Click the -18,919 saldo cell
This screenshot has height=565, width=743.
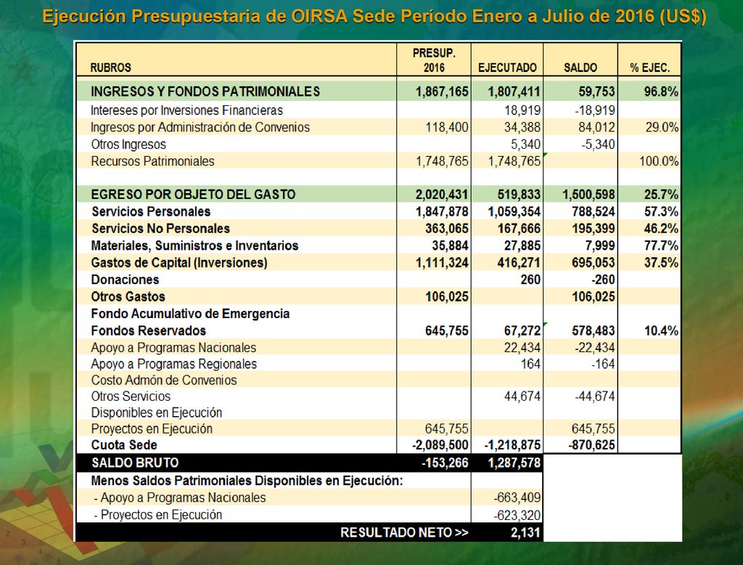(595, 110)
